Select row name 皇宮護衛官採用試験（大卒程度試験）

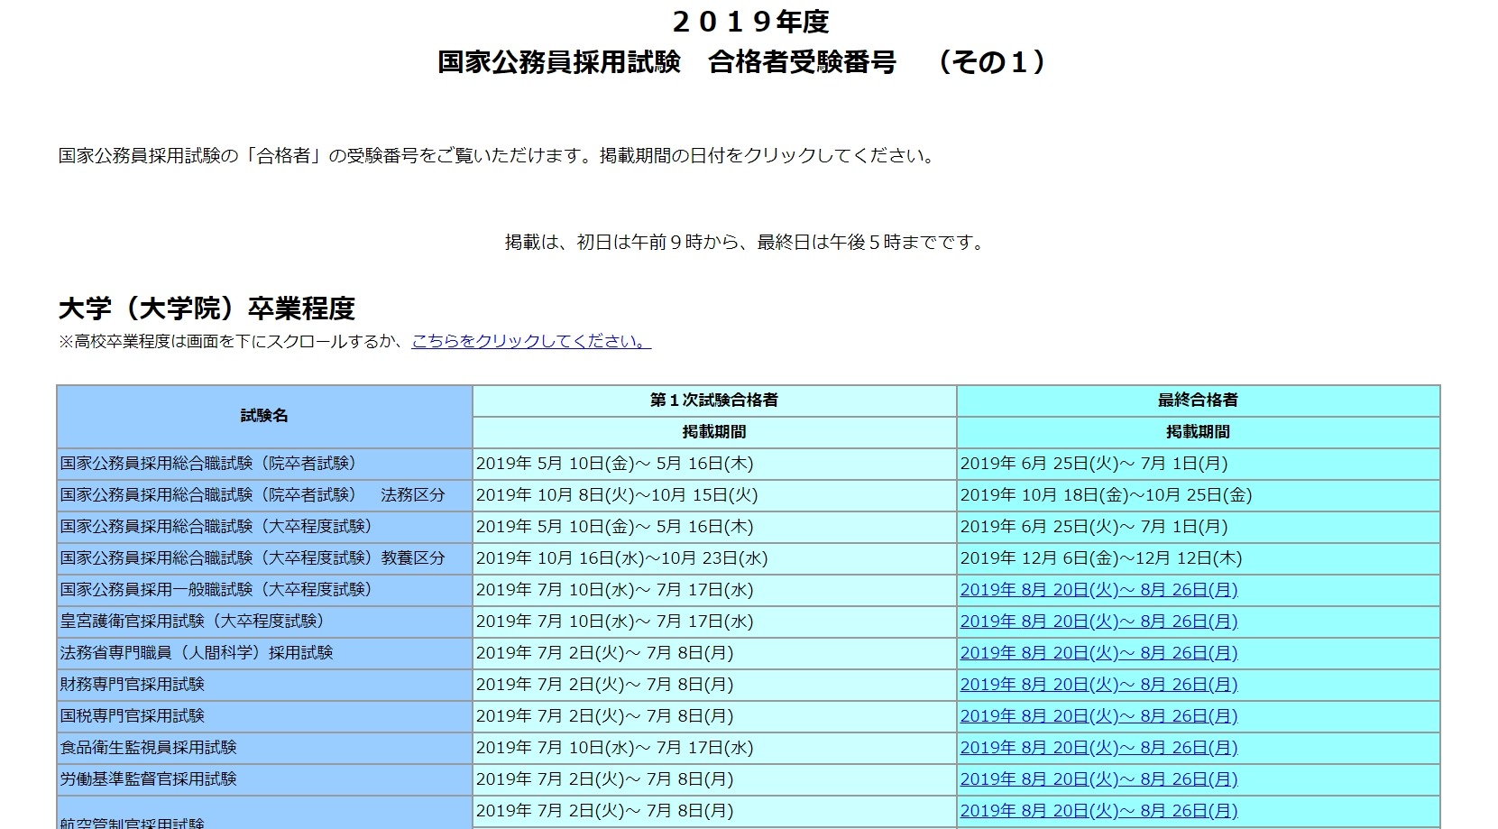(x=193, y=622)
